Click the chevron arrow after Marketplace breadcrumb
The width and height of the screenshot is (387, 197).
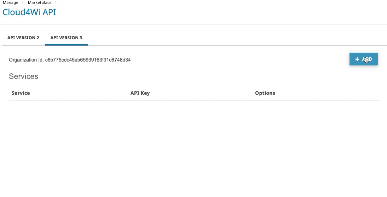[x=56, y=2]
